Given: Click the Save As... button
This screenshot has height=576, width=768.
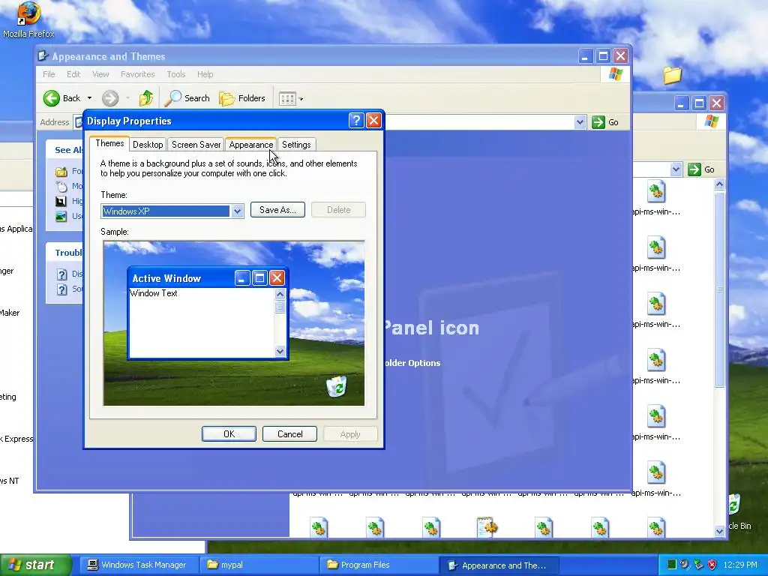Looking at the screenshot, I should click(x=277, y=210).
